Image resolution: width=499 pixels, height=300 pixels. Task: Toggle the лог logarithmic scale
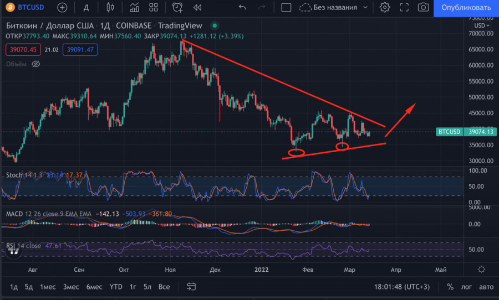click(x=466, y=287)
